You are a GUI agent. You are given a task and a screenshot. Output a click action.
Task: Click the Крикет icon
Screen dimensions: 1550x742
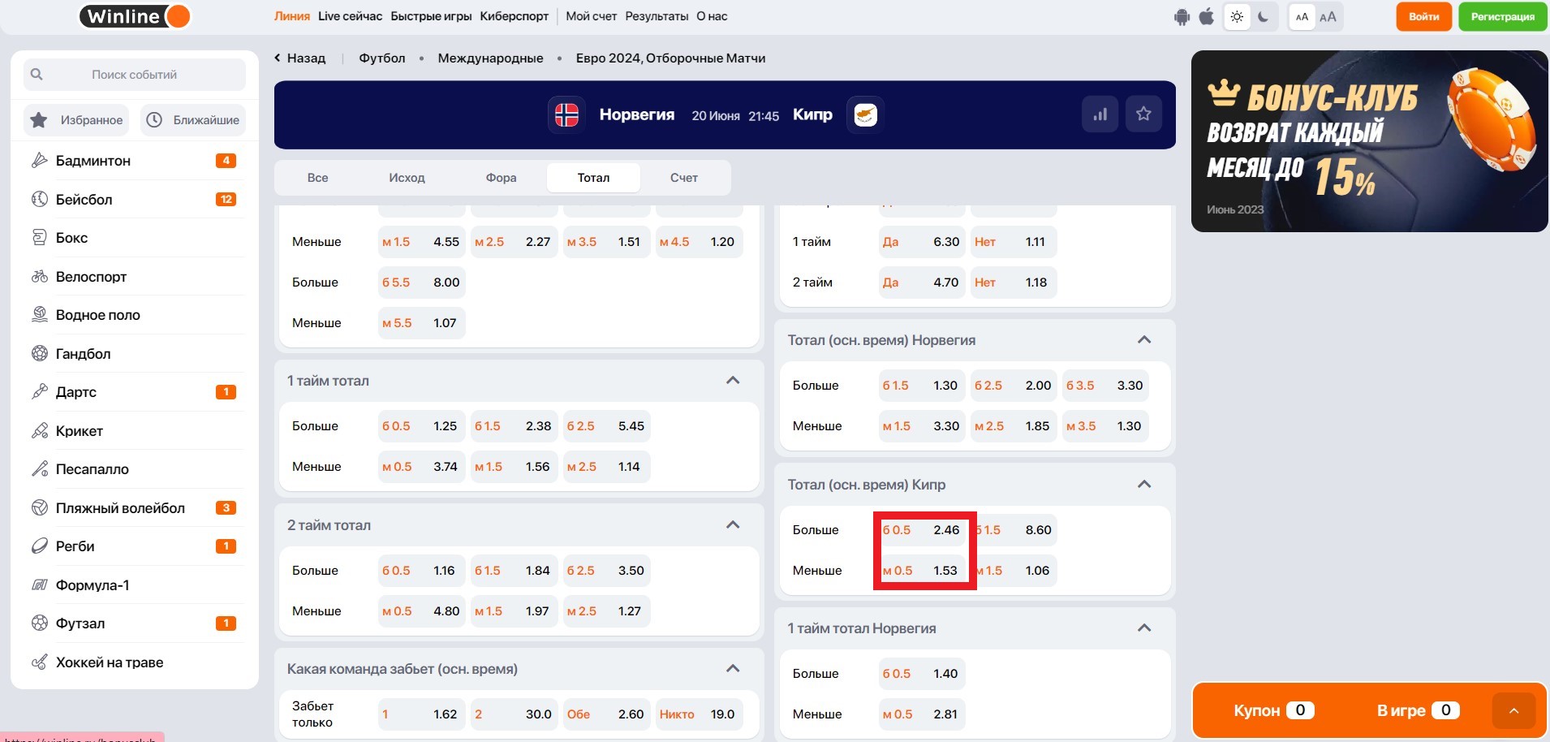coord(39,430)
